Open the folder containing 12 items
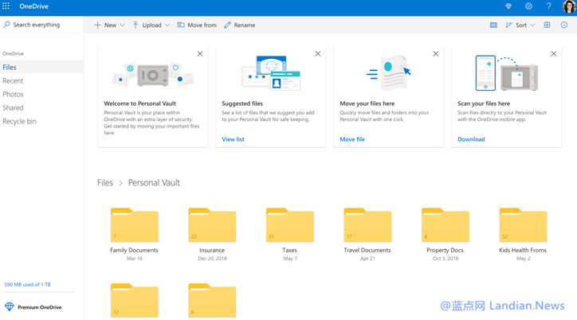 (135, 301)
